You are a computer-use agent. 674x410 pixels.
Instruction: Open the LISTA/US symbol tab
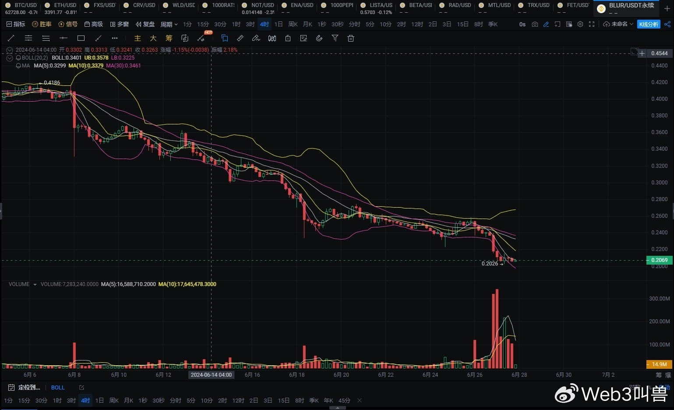click(x=377, y=8)
